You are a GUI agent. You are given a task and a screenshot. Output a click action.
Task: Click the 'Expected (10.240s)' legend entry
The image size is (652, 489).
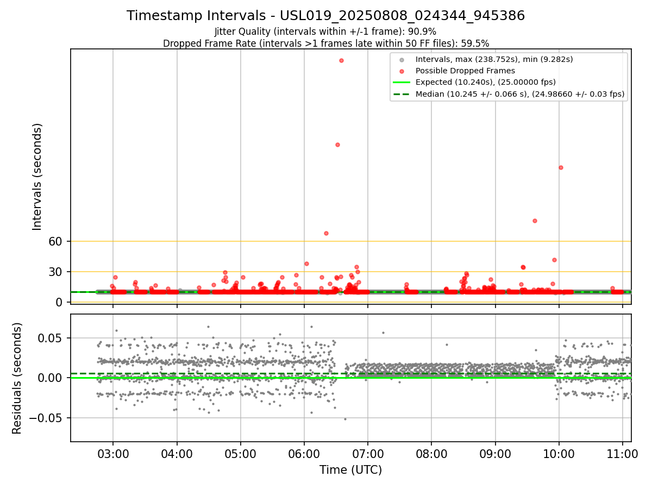485,83
